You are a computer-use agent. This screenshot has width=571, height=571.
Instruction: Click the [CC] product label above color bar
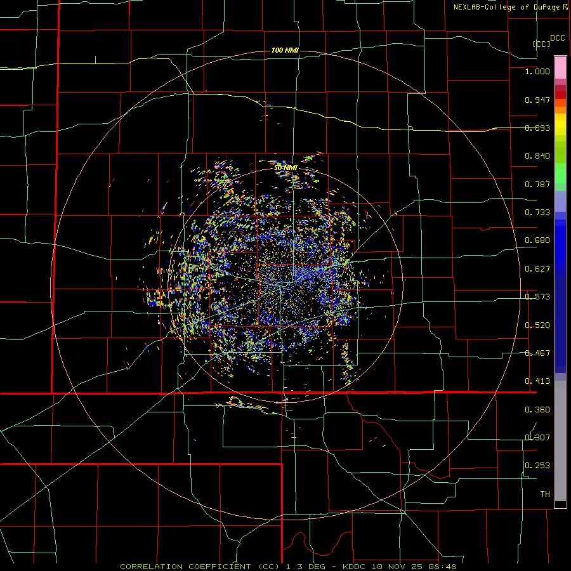(542, 44)
